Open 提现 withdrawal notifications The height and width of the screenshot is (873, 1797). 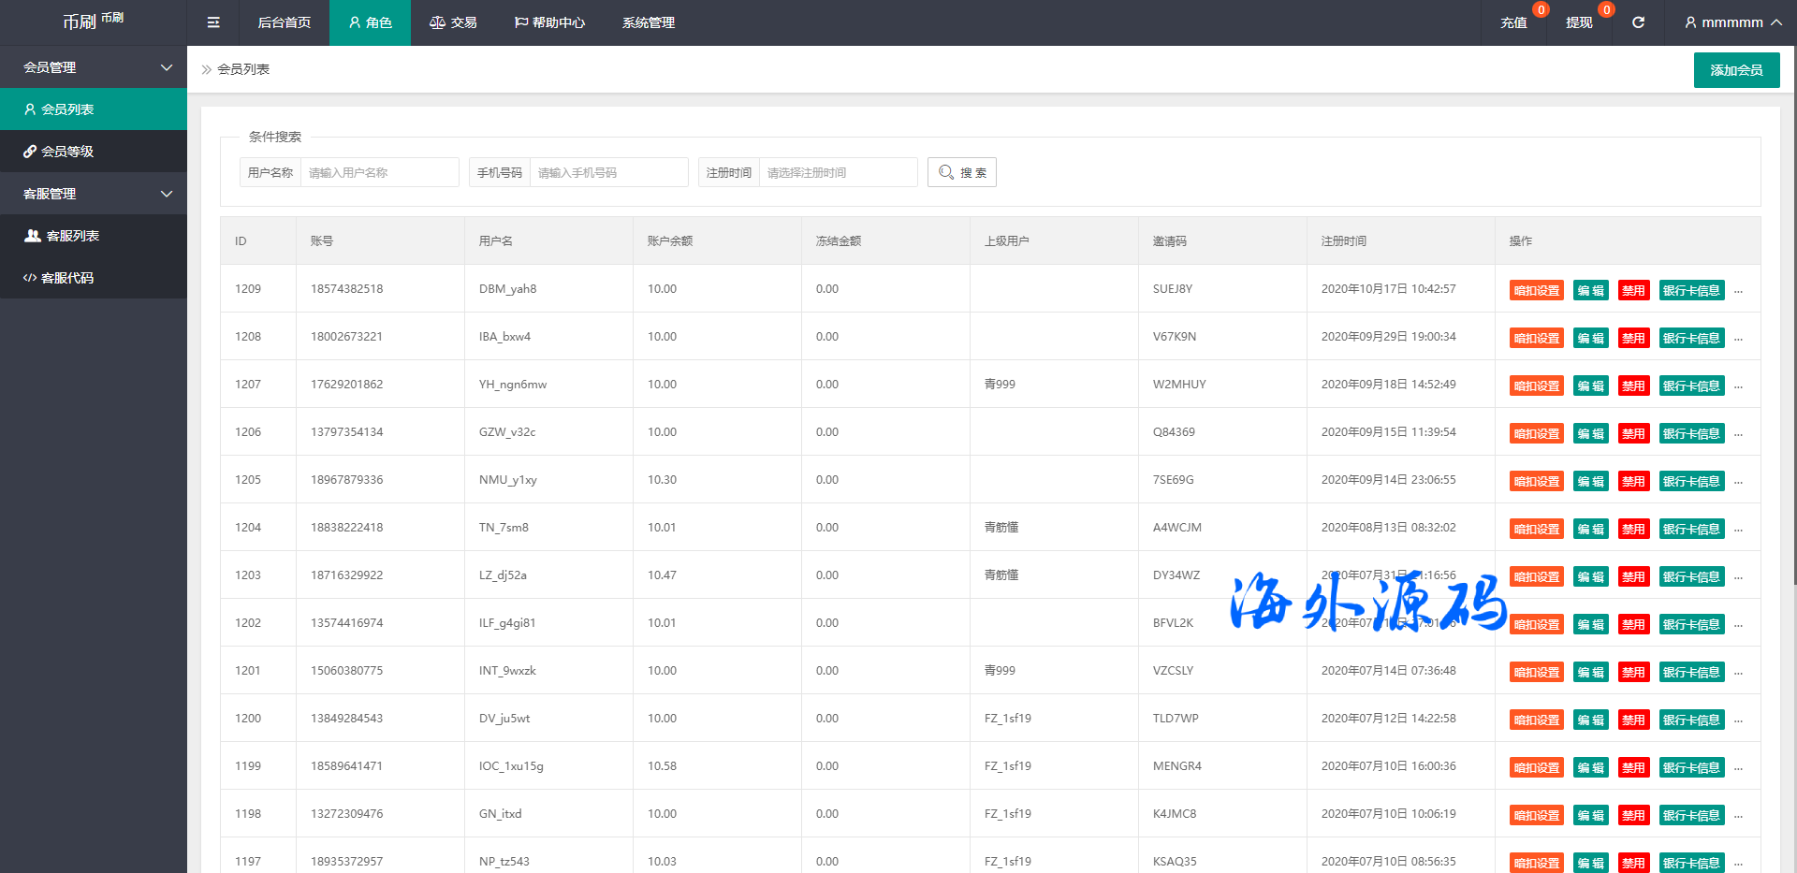(1579, 22)
